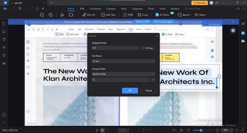
Task: Open the attachments paperclip panel
Action: pos(4,47)
